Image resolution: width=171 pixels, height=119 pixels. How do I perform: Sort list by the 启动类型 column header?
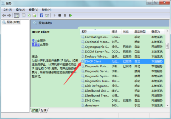pos(140,31)
